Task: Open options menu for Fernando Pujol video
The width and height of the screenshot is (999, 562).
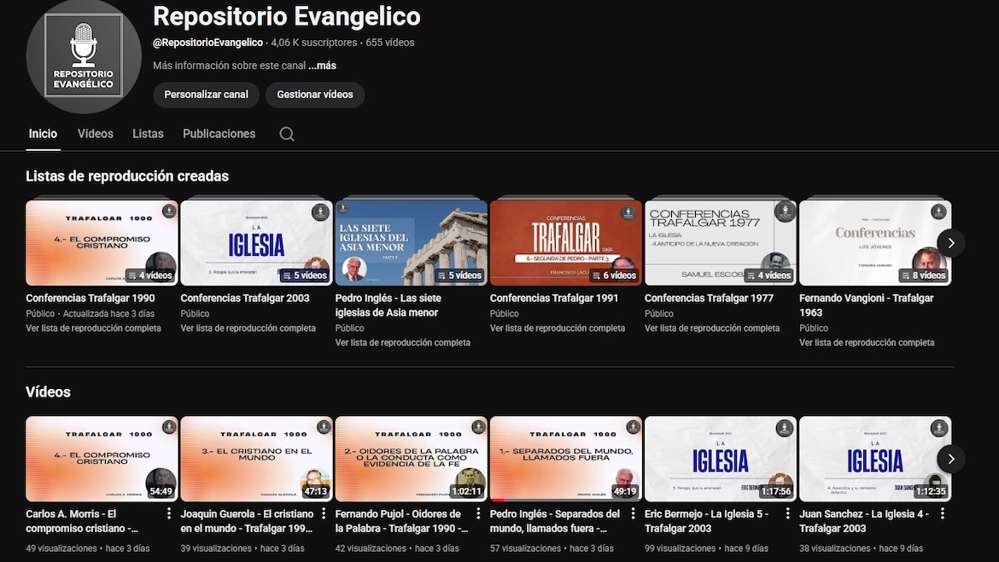Action: (x=478, y=513)
